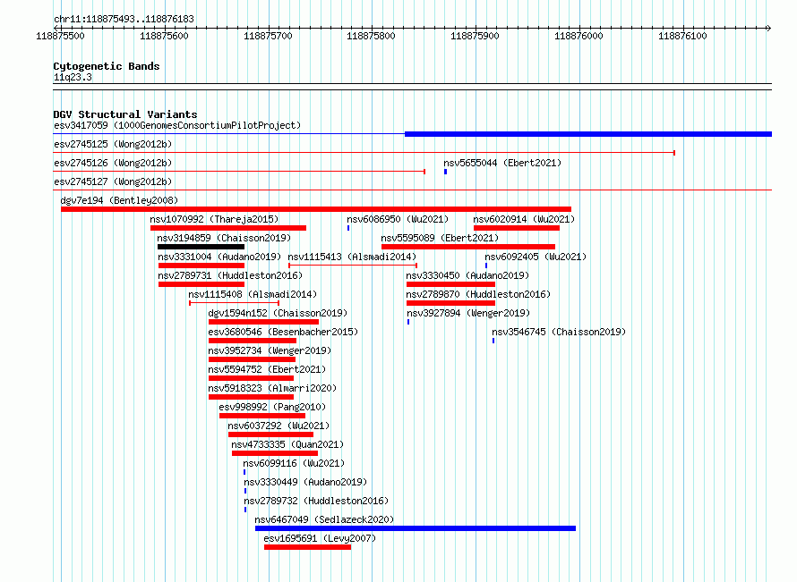
Task: Select the thin red nsv1115408 span line
Action: click(235, 303)
